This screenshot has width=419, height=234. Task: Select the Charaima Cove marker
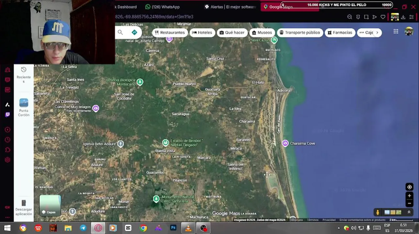[x=285, y=143]
